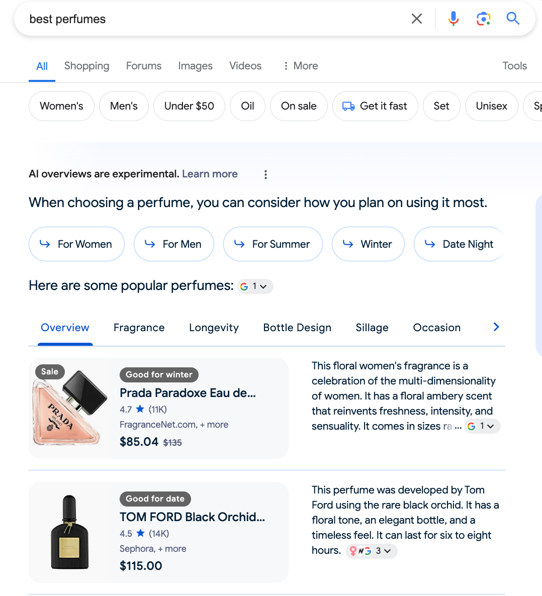Select the Fragrance comparison tab
The width and height of the screenshot is (542, 596).
(139, 328)
